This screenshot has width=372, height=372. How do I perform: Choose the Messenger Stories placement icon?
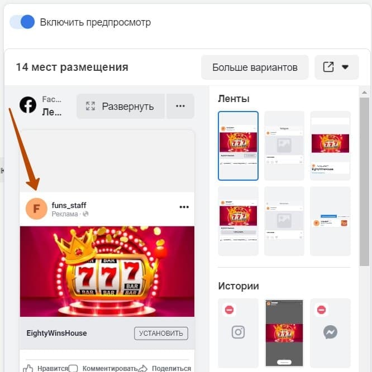coord(330,332)
